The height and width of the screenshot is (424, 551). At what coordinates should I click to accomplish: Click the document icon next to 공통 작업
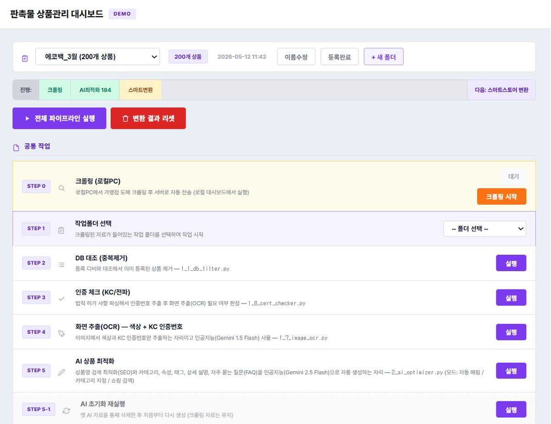pyautogui.click(x=16, y=147)
